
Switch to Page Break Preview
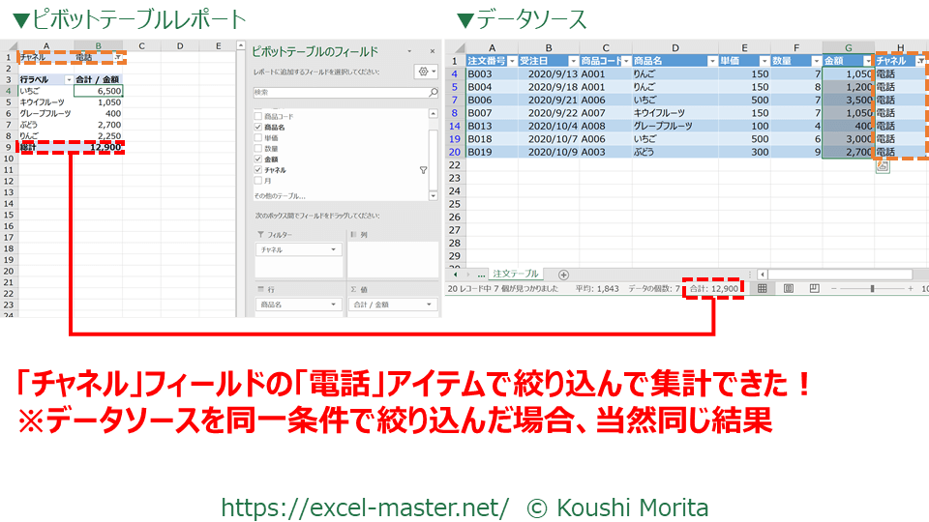tap(813, 288)
